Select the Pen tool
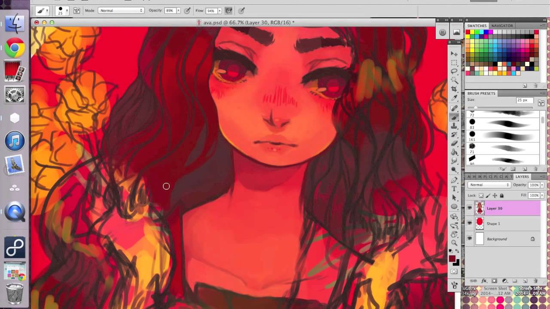Viewport: 550px width, 309px height. (454, 180)
